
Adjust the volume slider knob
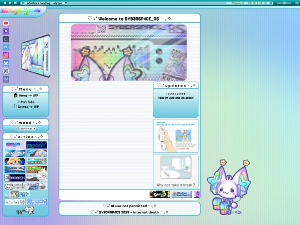pos(284,3)
